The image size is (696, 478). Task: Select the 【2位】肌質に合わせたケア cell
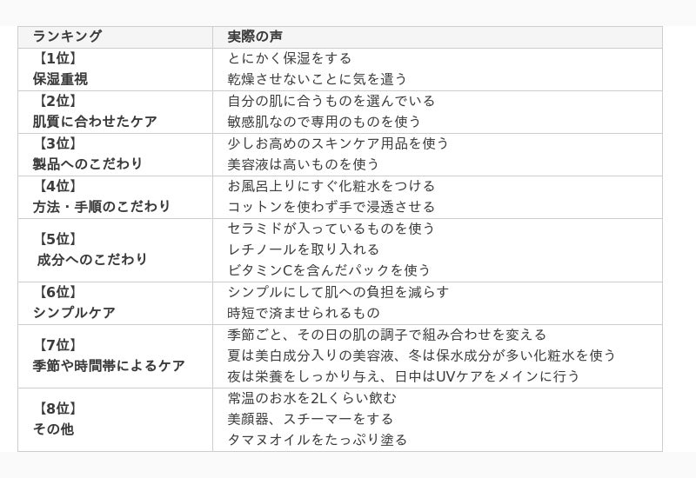point(115,112)
